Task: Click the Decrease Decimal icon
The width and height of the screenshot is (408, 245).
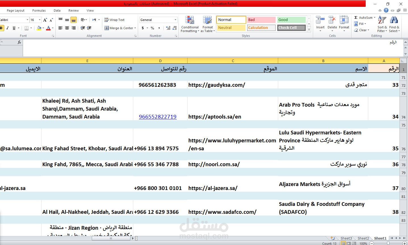Action: point(175,28)
